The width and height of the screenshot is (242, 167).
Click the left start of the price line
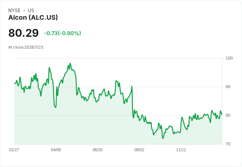coord(14,83)
